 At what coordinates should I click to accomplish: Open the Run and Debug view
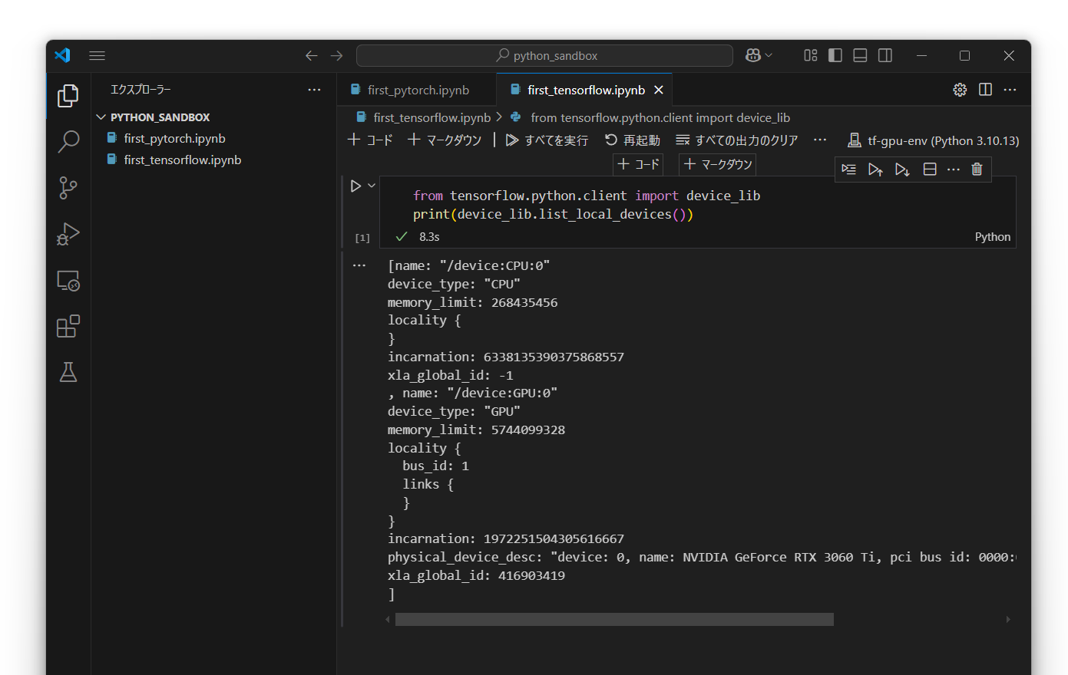pos(68,234)
